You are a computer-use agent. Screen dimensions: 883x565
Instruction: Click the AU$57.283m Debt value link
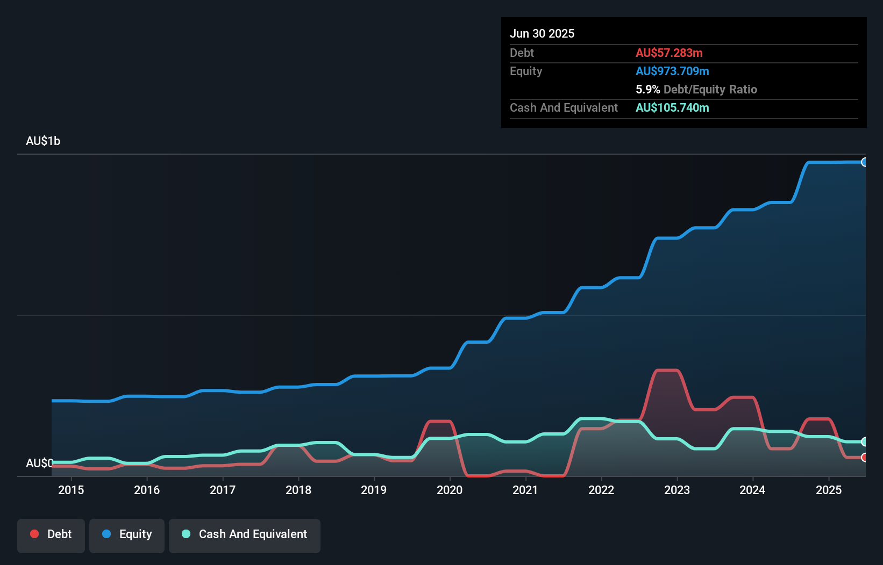(x=669, y=53)
